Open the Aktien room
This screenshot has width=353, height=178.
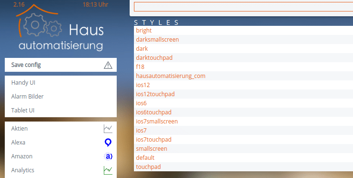19,129
